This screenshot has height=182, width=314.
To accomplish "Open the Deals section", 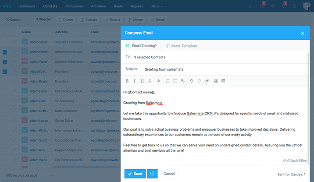I will tap(118, 6).
